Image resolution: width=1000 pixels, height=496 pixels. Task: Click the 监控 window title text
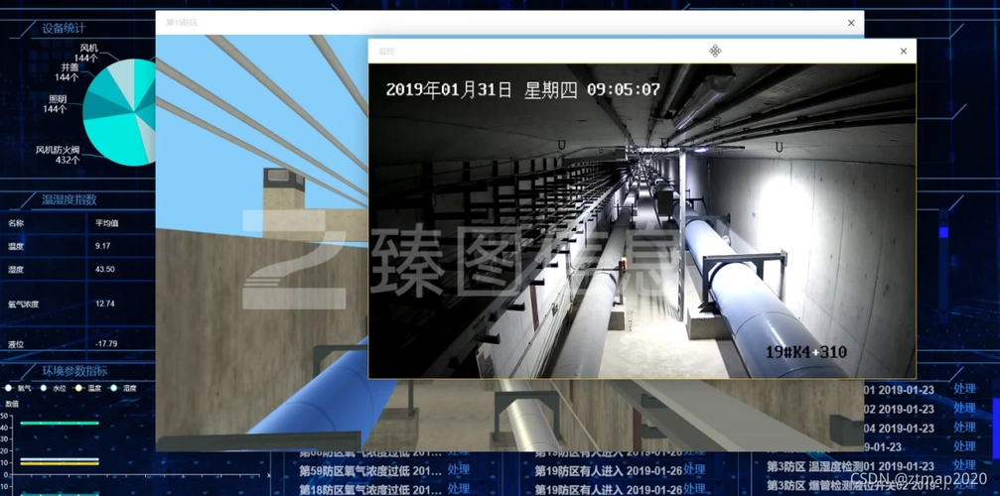[386, 52]
